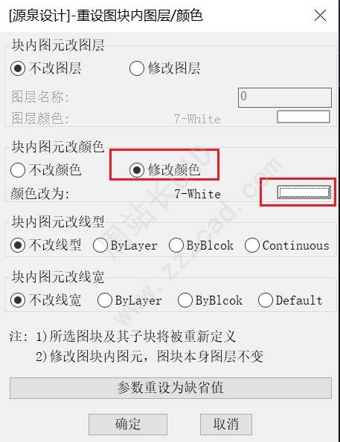Select the 不改图层 radio option
Screen dimensions: 340x442
click(x=45, y=68)
